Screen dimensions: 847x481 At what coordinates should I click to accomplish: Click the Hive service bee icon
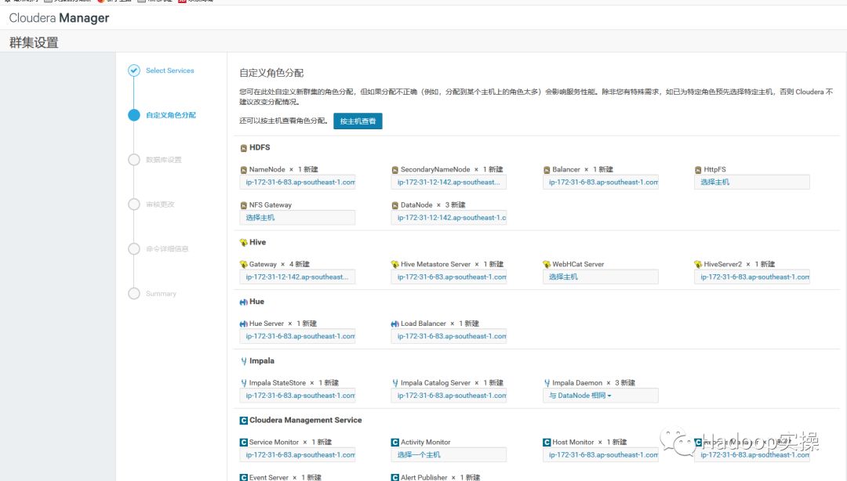(244, 242)
